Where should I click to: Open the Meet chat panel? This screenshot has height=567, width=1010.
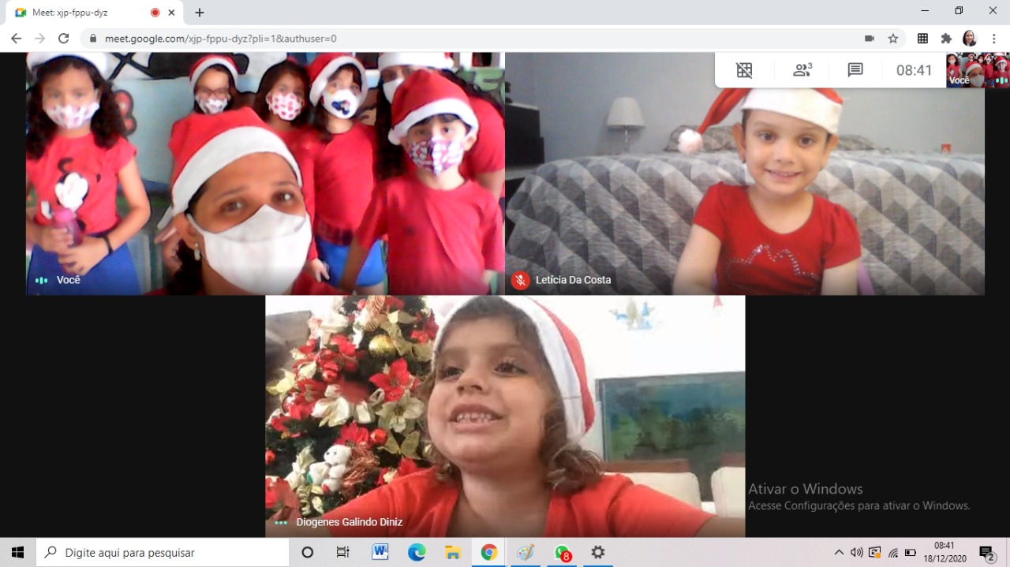click(x=855, y=70)
